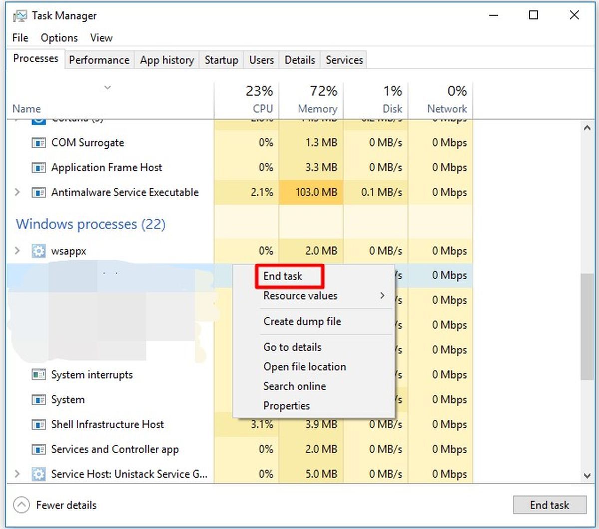Select the Windows processes (22) group header
599x529 pixels.
pyautogui.click(x=91, y=224)
